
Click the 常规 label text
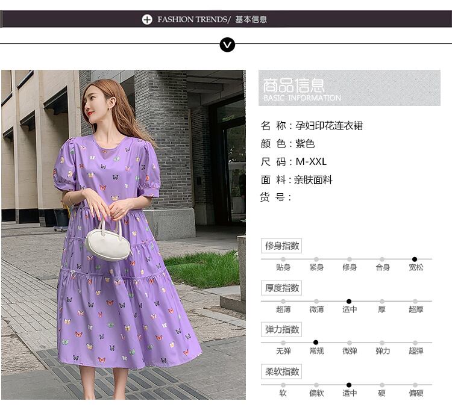[316, 351]
